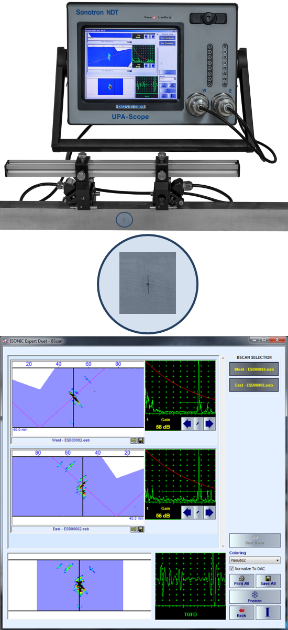Click the center step button beside 58 dB gain

coord(198,423)
